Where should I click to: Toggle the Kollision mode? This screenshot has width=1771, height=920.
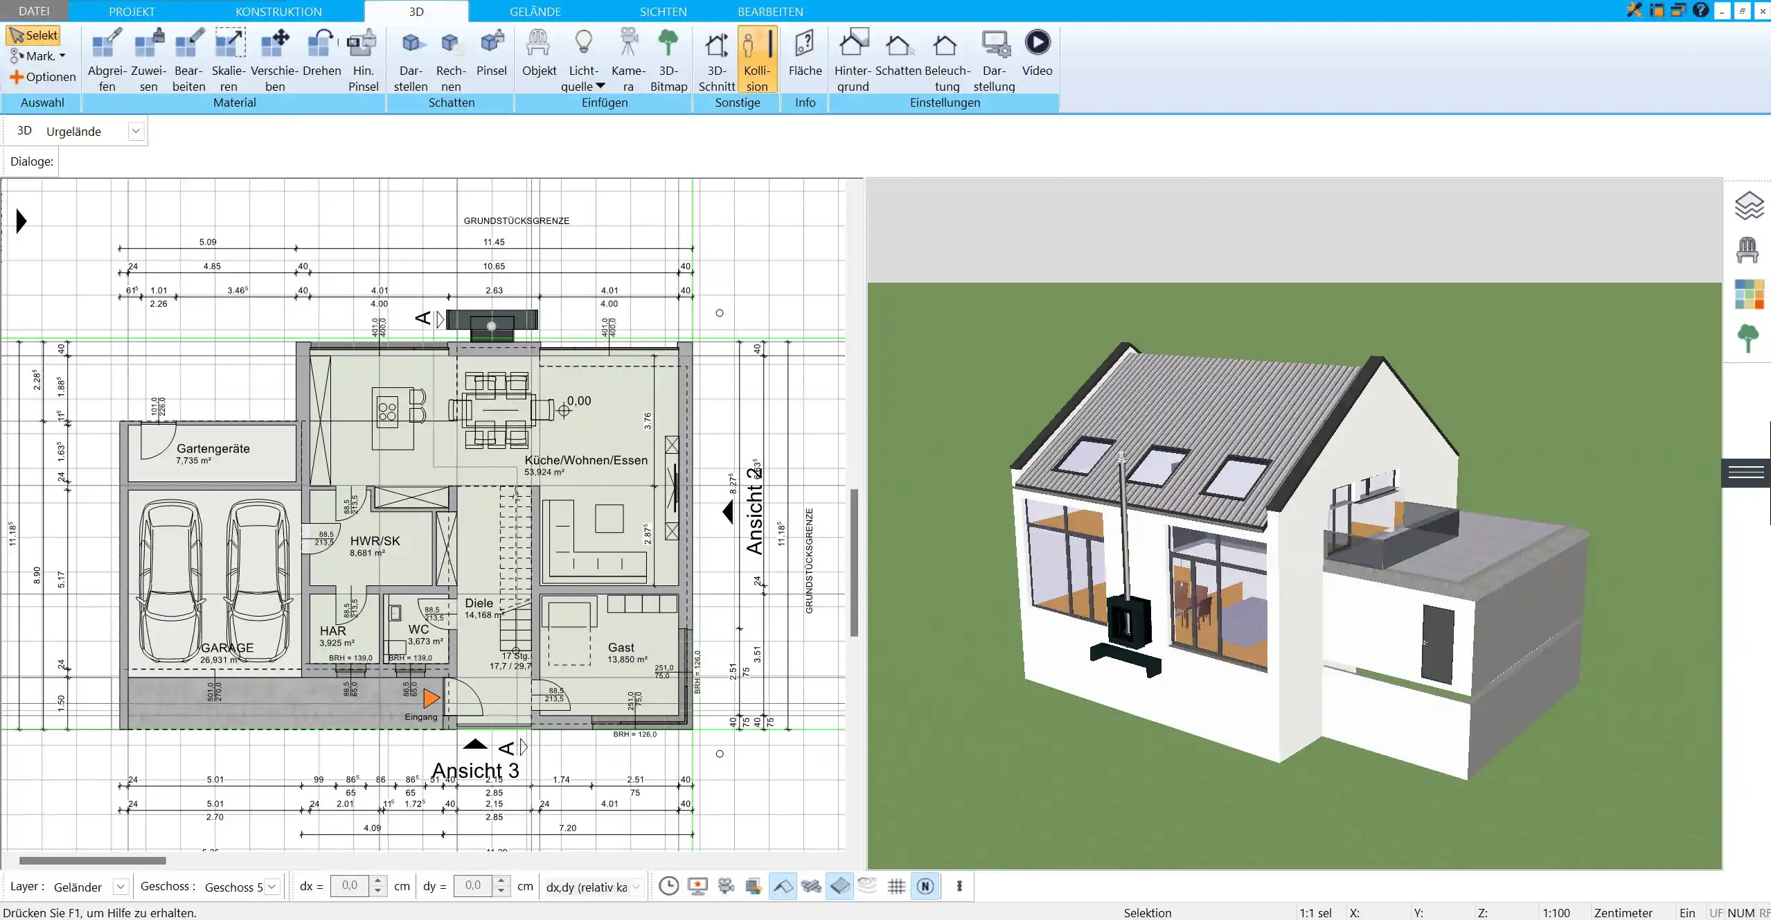coord(757,60)
